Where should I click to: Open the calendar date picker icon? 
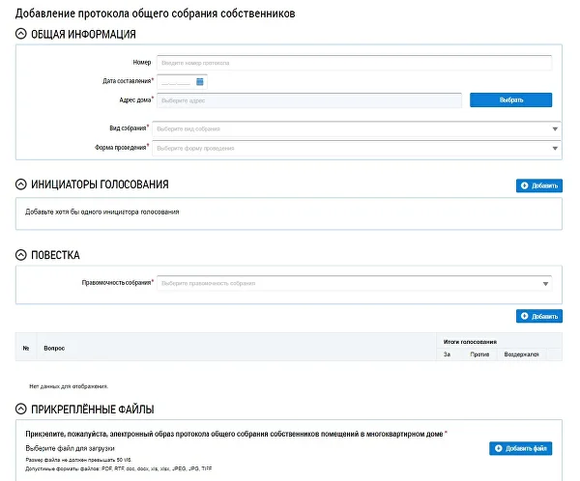(x=200, y=81)
